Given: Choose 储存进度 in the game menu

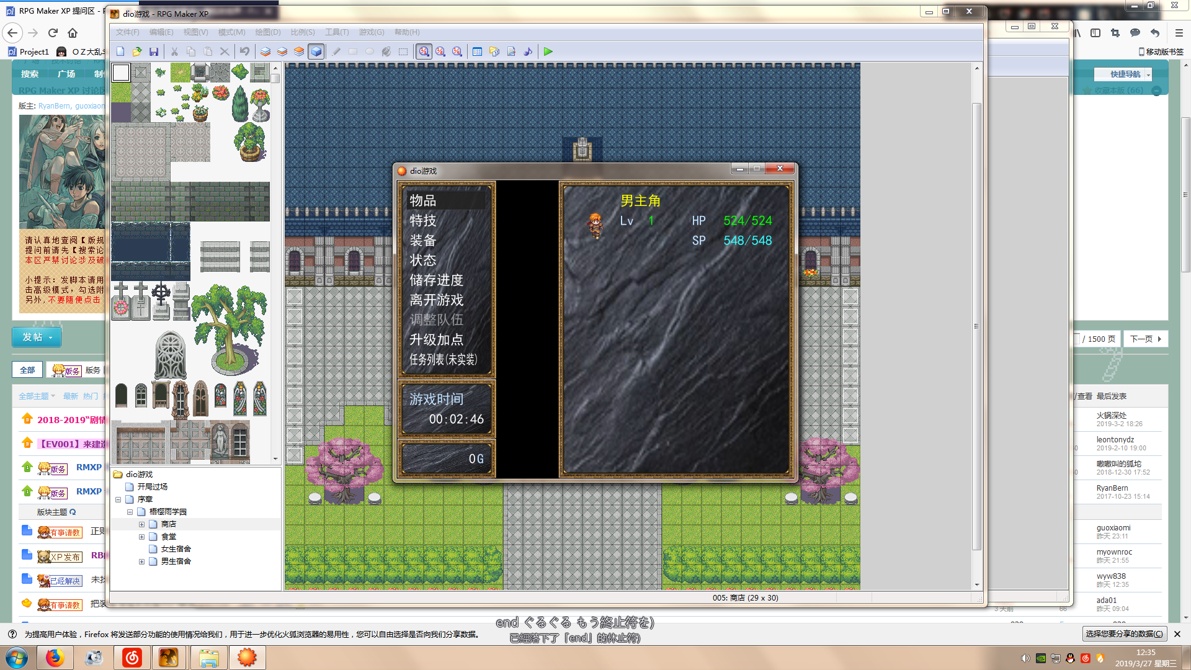Looking at the screenshot, I should [437, 280].
